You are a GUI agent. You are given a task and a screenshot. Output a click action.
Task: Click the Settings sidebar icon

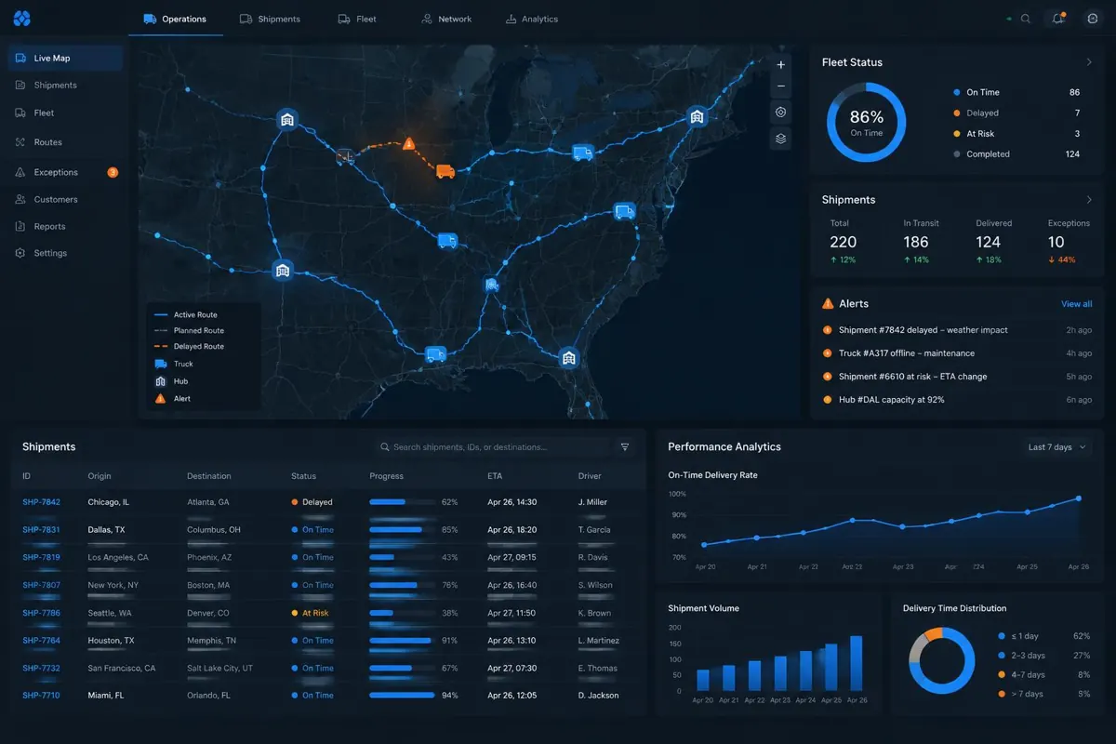pyautogui.click(x=20, y=253)
